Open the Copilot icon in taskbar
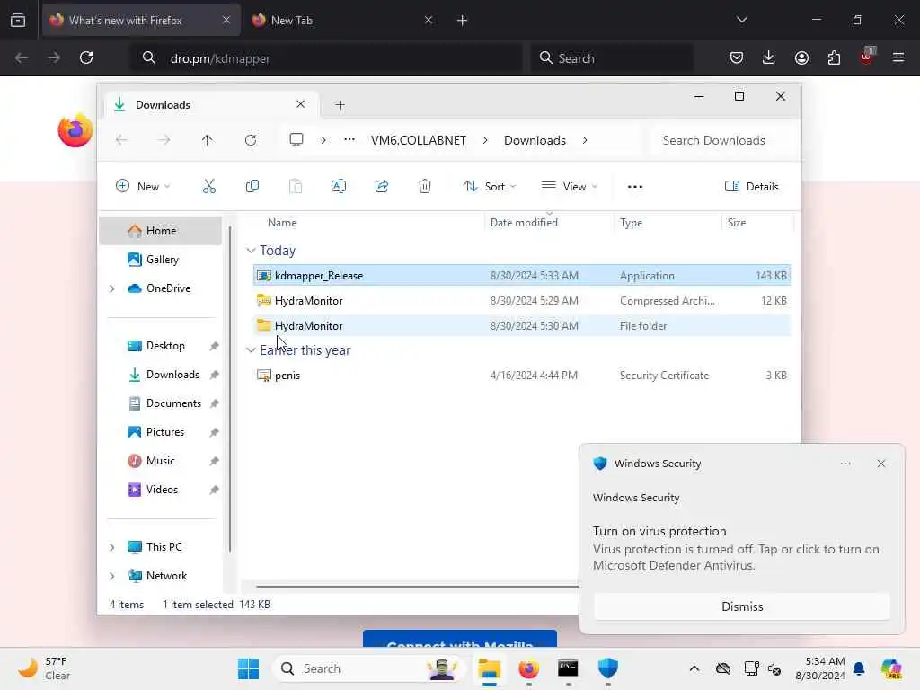 tap(891, 668)
